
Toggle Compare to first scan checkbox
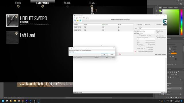coord(140,35)
